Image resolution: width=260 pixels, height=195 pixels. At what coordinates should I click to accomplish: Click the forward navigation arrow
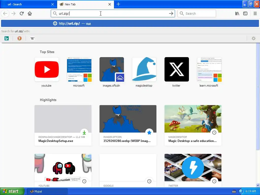[13, 13]
